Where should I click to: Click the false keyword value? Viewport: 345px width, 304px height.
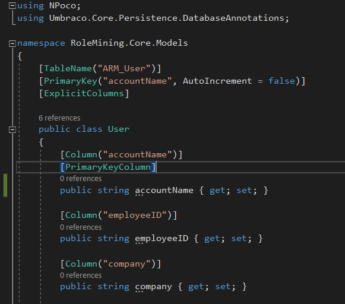[281, 81]
